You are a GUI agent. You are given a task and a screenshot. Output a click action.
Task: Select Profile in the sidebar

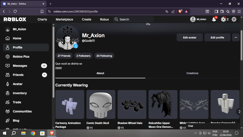(26, 47)
